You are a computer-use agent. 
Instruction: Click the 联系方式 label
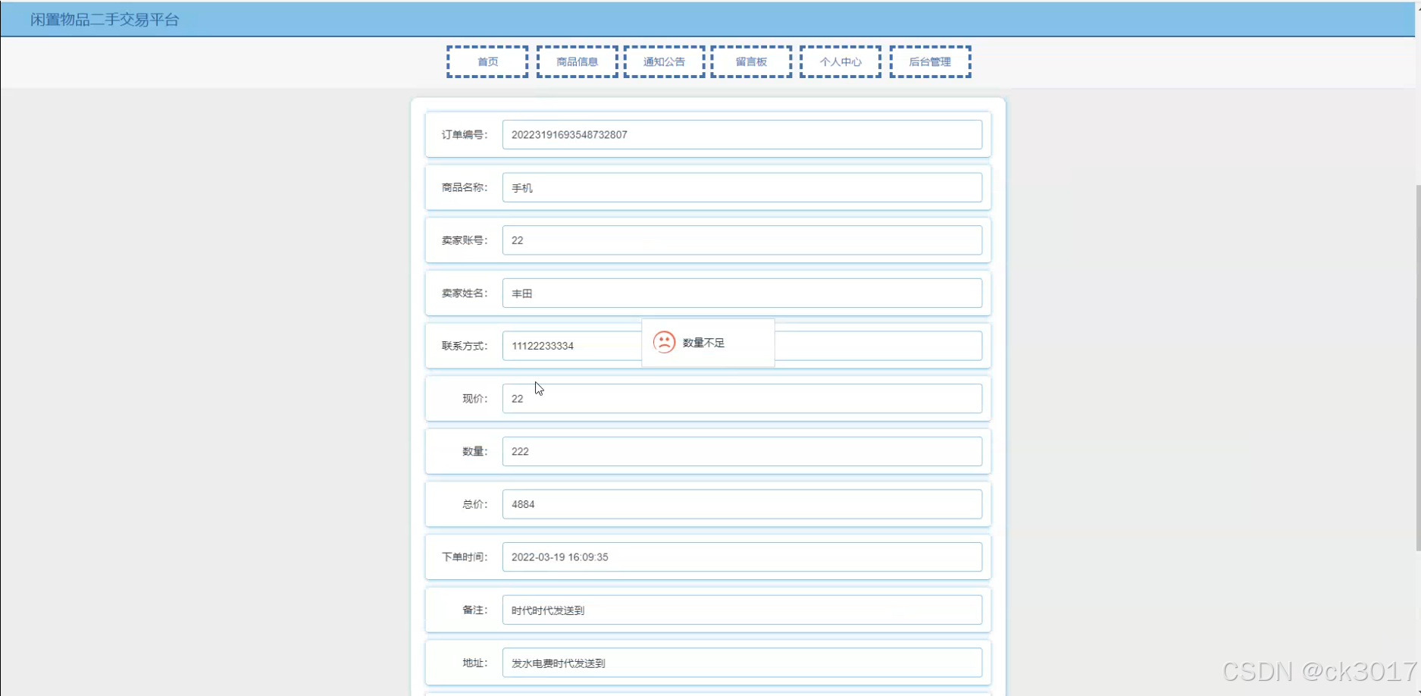click(465, 346)
